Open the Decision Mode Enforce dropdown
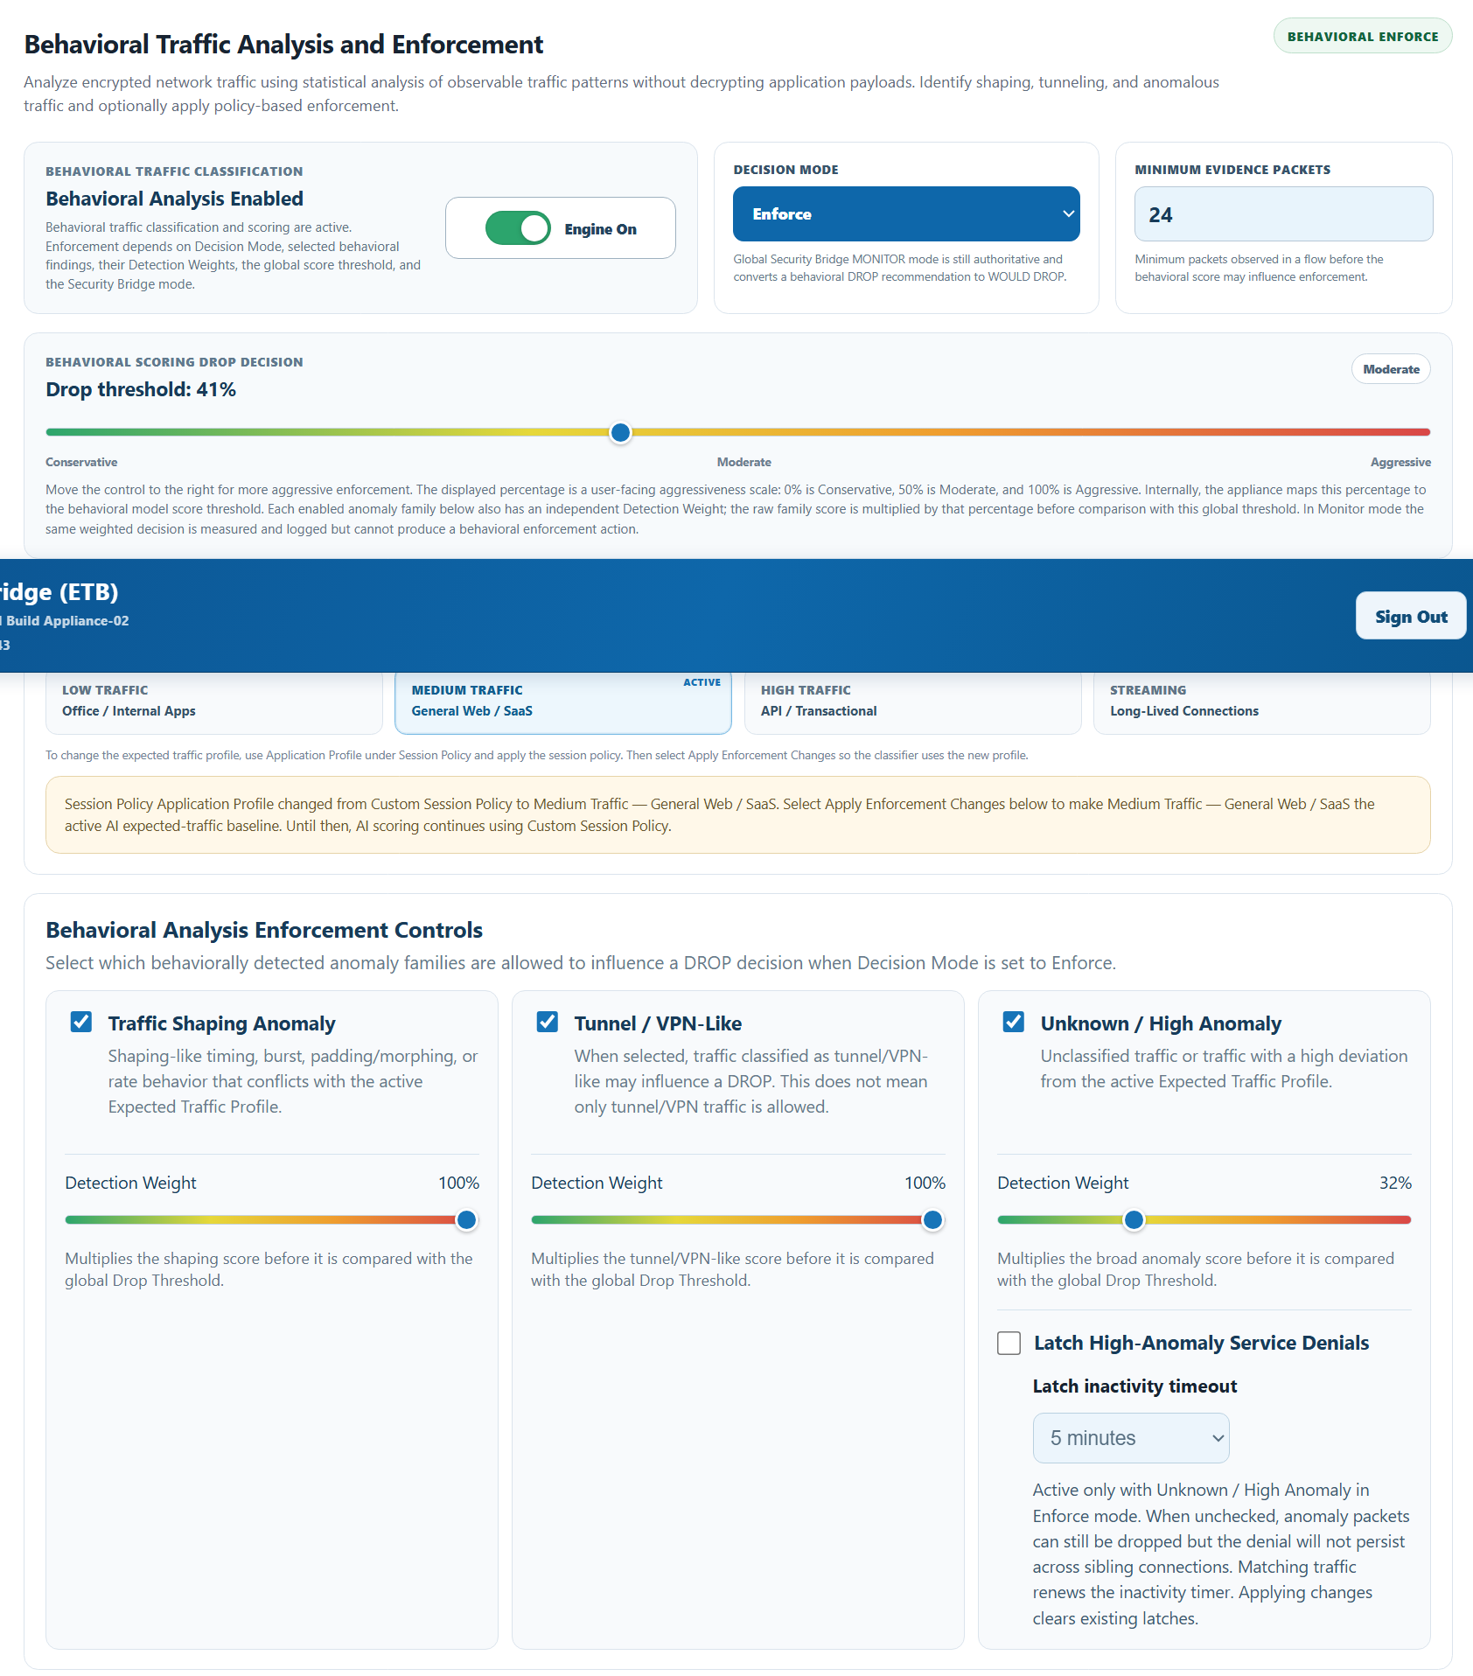This screenshot has width=1473, height=1676. (x=906, y=213)
